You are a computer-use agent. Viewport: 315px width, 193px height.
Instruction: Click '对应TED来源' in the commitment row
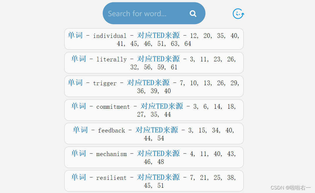tap(162, 106)
